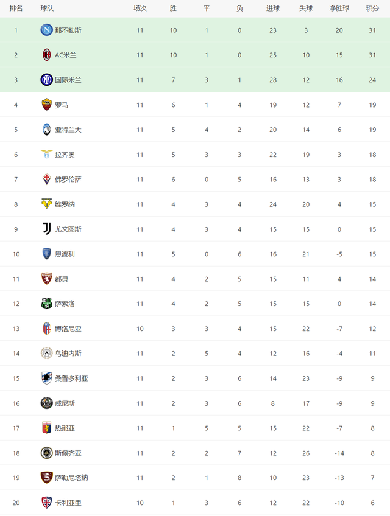
Task: Click the 都灵 bull badge icon
Action: point(46,279)
